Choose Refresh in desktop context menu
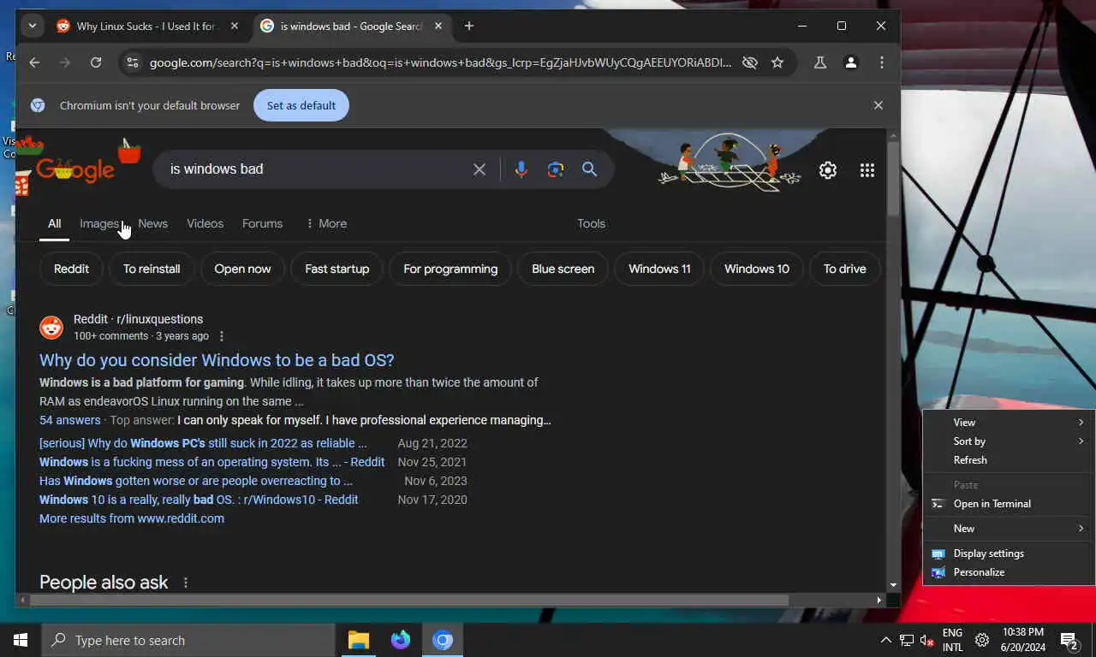The image size is (1096, 657). pos(1009,459)
